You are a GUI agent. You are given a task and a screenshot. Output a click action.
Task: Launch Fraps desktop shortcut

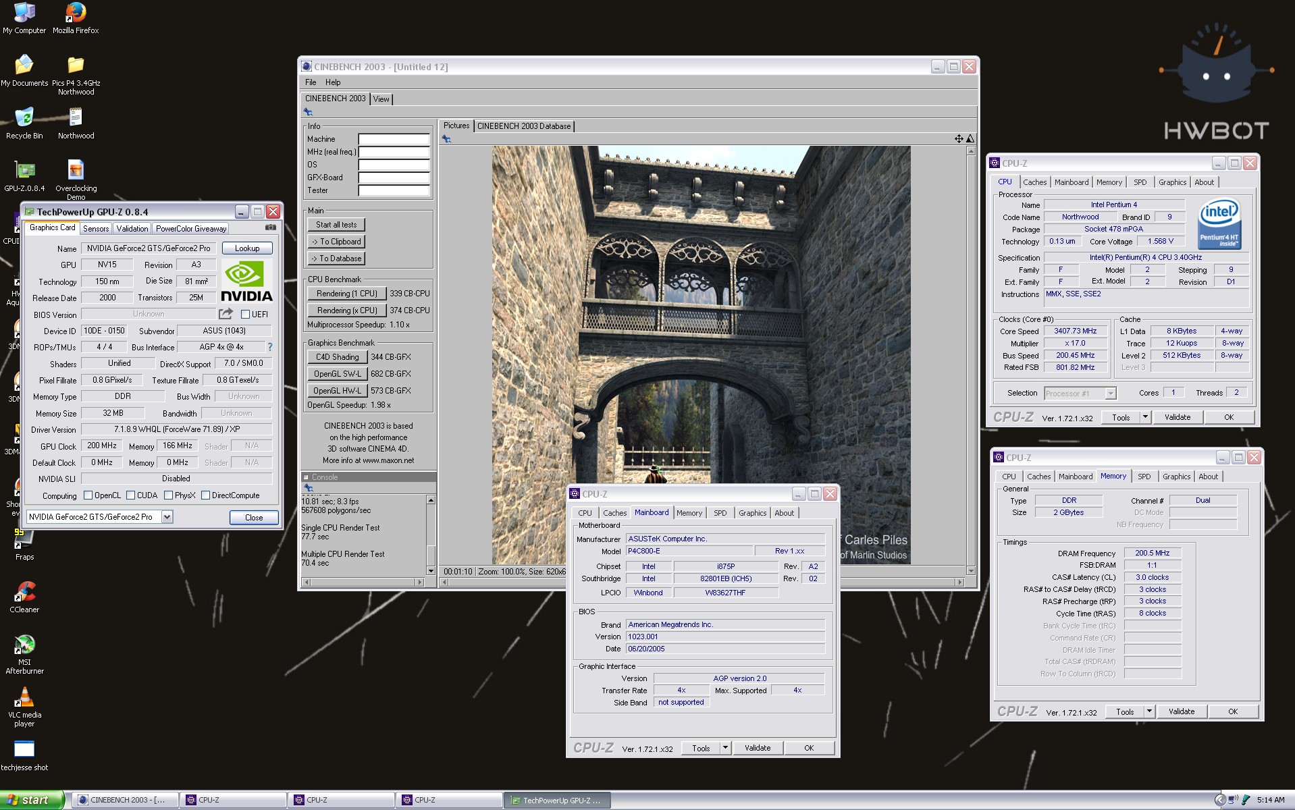click(24, 545)
